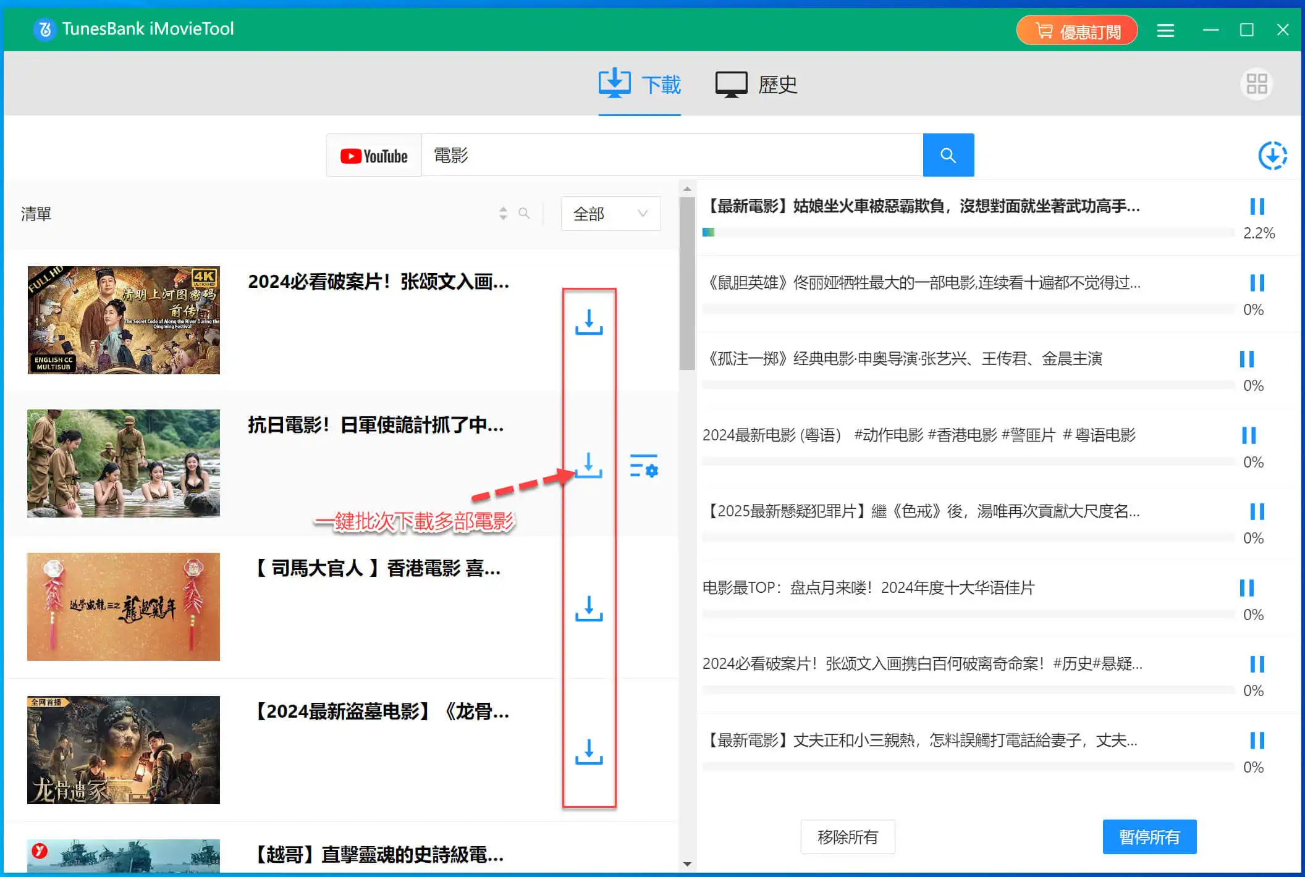1305x877 pixels.
Task: Expand the 全部 filter dropdown
Action: (610, 214)
